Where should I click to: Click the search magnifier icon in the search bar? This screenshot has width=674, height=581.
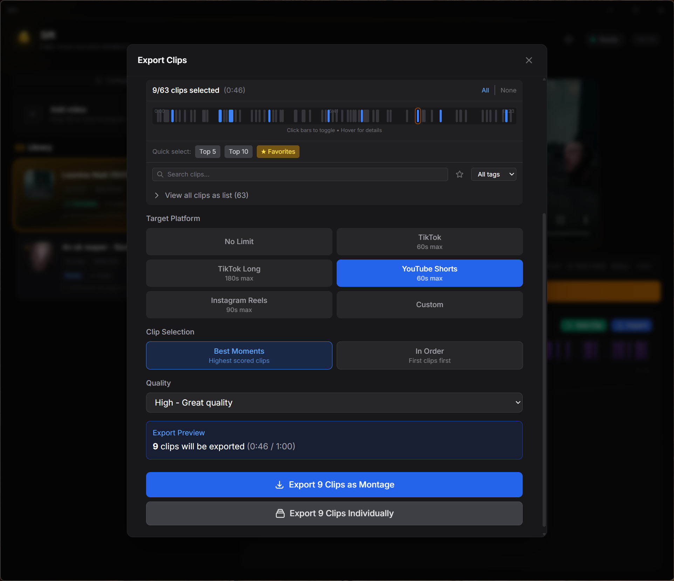tap(160, 174)
